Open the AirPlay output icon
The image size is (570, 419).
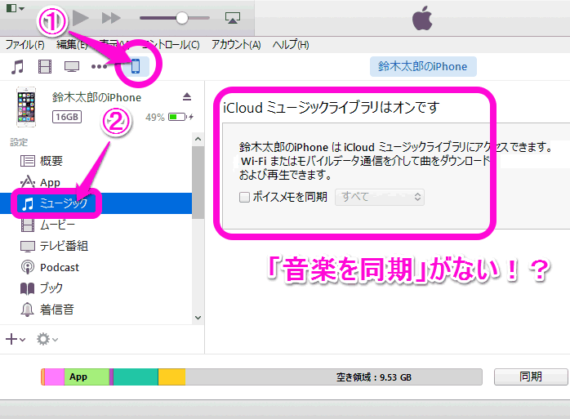[x=233, y=17]
